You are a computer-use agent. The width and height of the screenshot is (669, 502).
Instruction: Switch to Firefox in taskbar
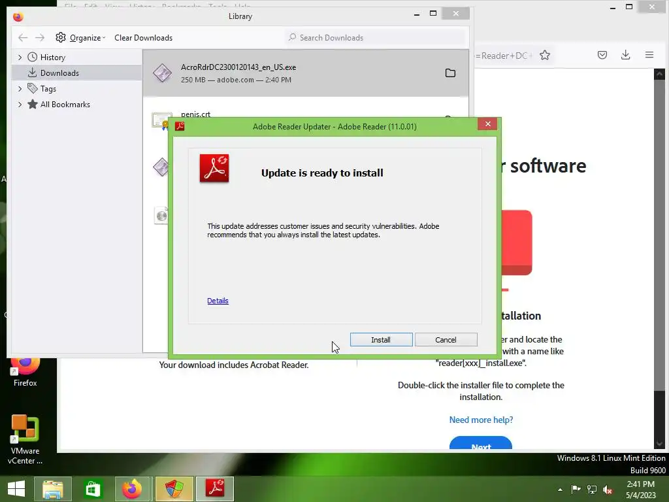tap(132, 489)
